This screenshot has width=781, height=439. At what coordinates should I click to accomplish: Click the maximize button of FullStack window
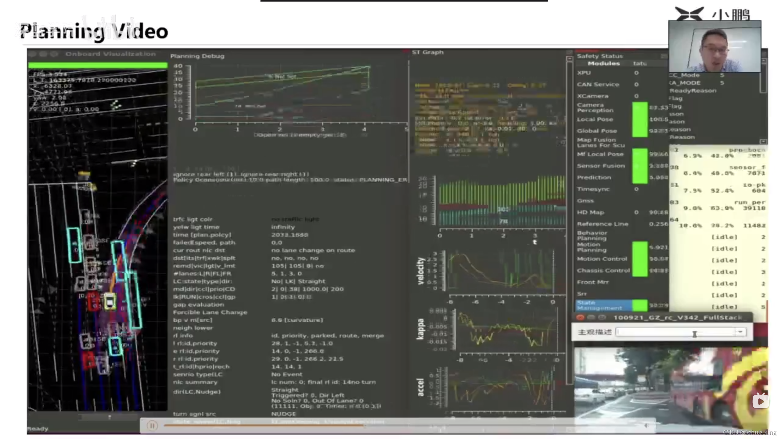tap(602, 318)
